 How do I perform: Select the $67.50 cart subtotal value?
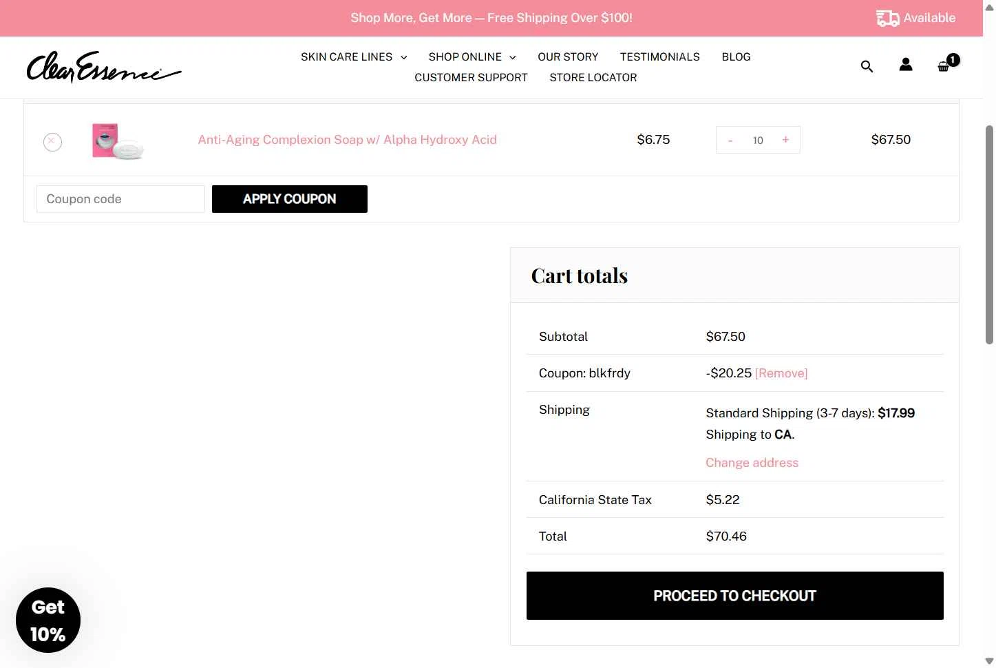click(725, 337)
